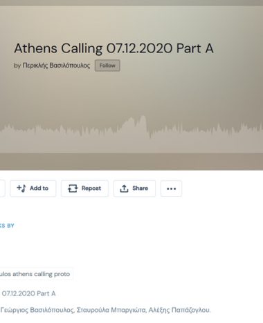Click the partially visible button left of Add to
263x323 pixels.
pyautogui.click(x=2, y=188)
